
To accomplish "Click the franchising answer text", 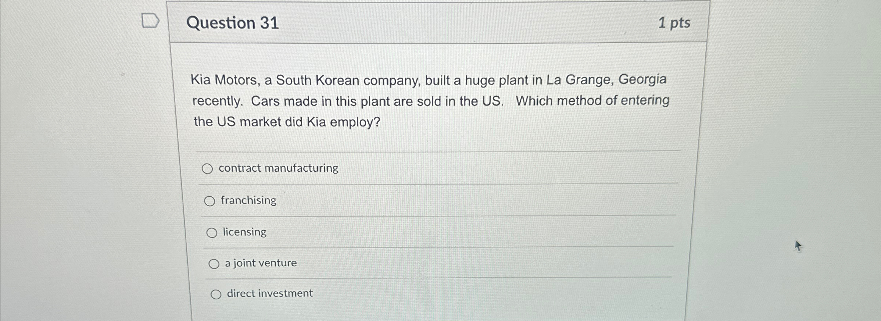I will [x=248, y=200].
